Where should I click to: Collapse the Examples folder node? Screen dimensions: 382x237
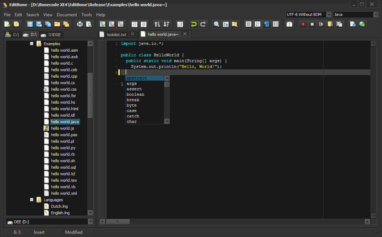(x=32, y=44)
